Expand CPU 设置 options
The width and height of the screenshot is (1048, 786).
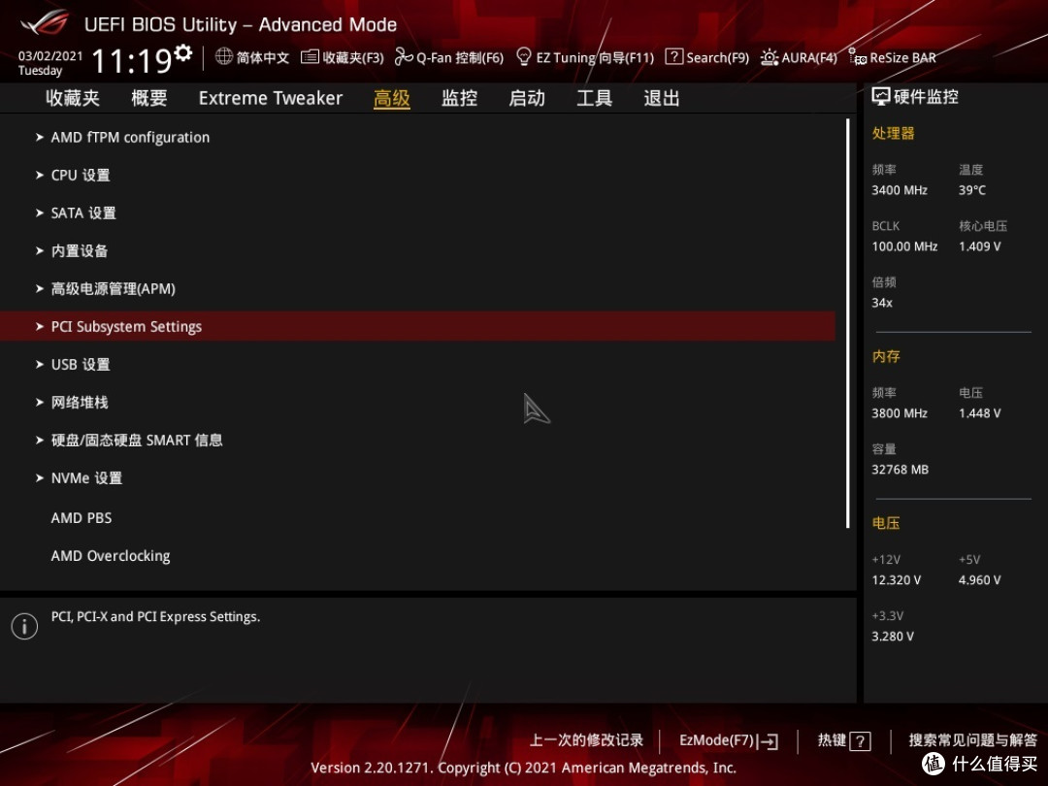80,175
